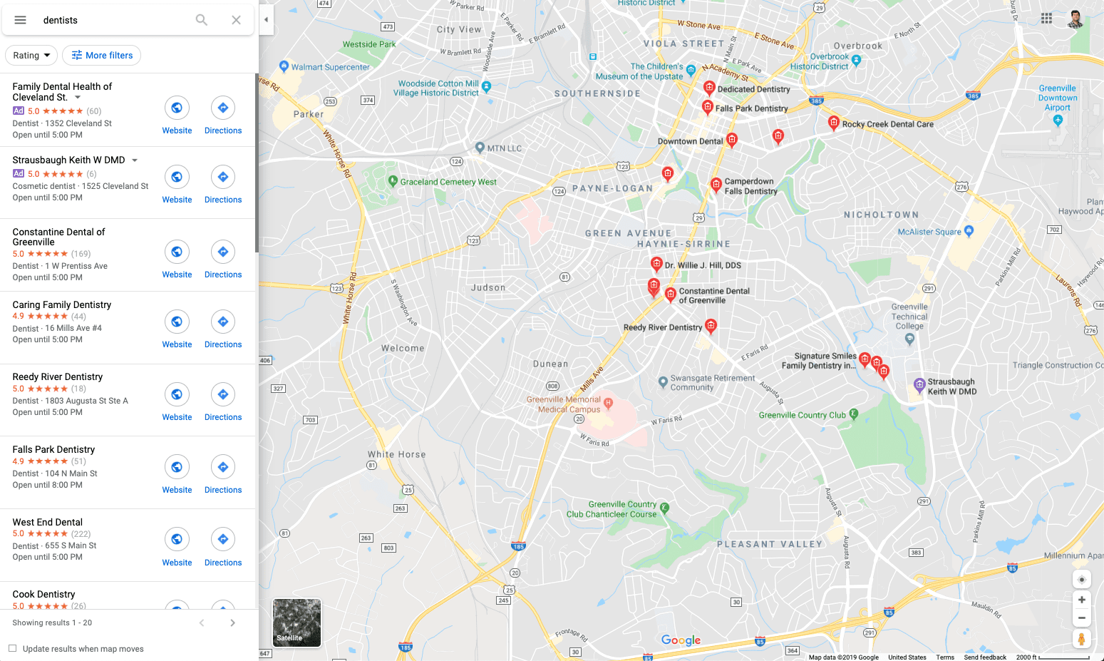Open the Terms link
Image resolution: width=1104 pixels, height=661 pixels.
pos(945,657)
